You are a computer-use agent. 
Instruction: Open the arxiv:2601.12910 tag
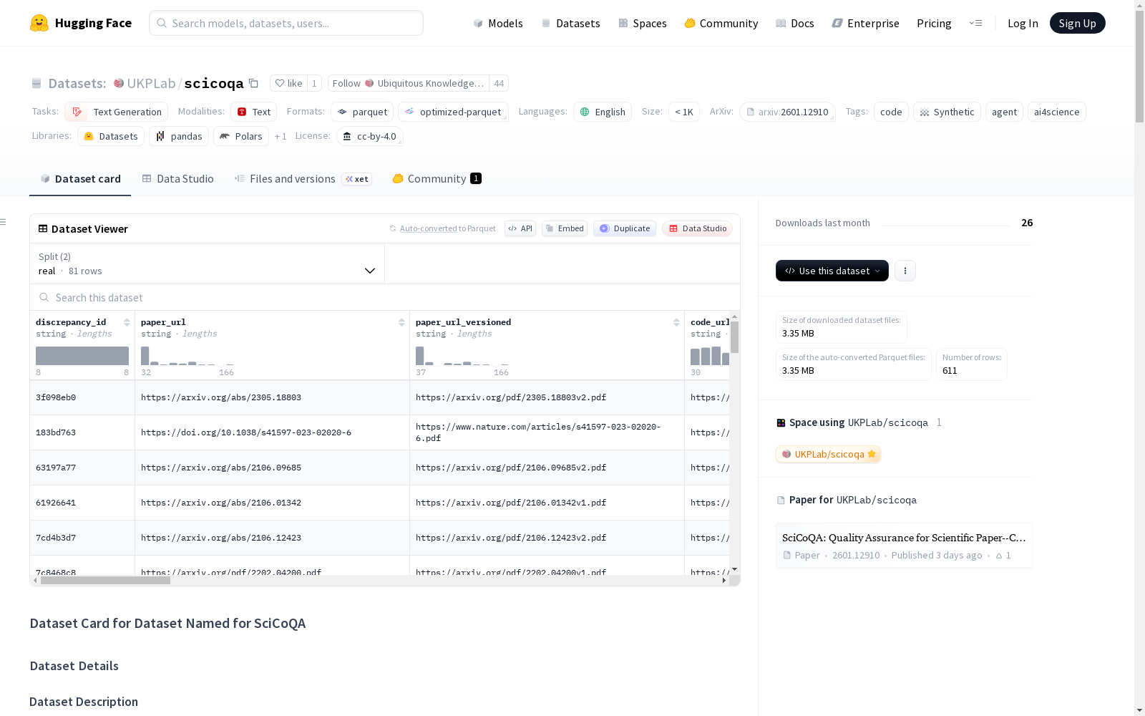point(787,112)
